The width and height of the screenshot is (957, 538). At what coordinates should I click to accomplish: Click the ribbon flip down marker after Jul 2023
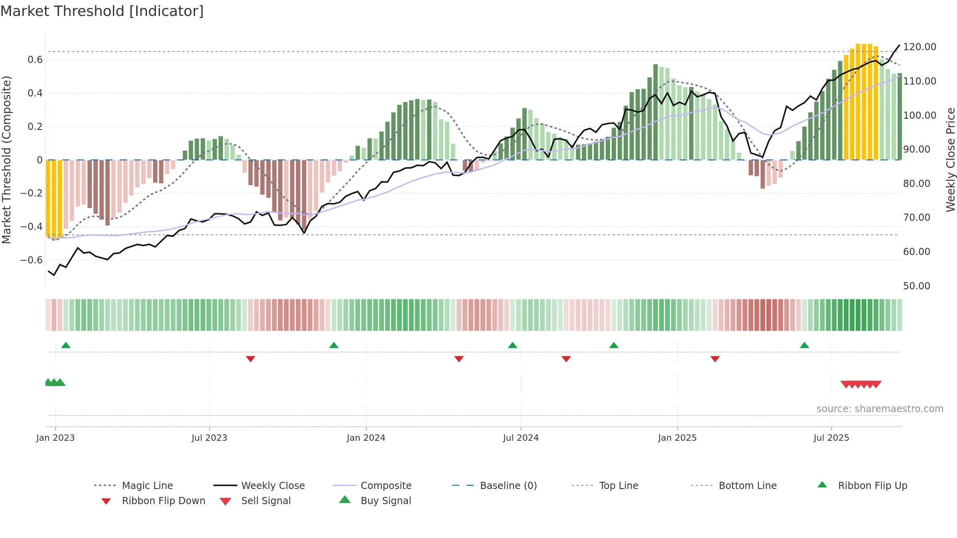(x=250, y=359)
